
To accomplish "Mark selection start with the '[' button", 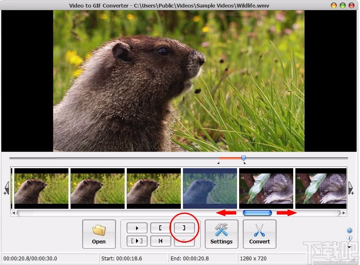I will click(x=160, y=227).
